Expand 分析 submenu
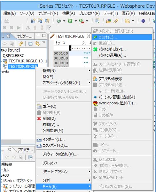 coord(64,180)
